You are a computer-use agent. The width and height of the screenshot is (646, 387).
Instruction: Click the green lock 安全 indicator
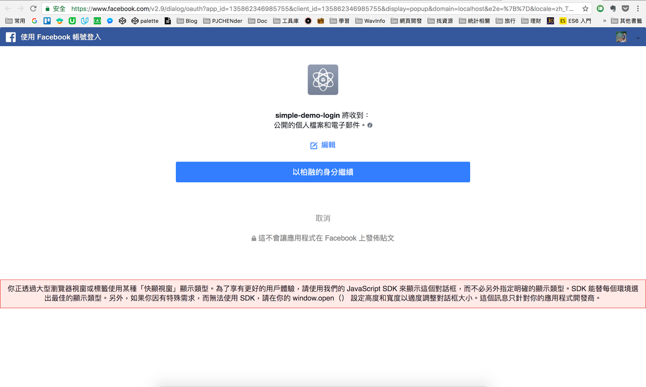click(x=55, y=8)
